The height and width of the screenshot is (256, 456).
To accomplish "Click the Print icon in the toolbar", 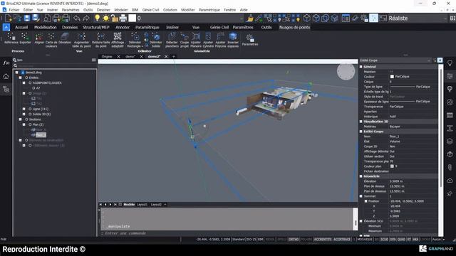I will [x=123, y=18].
